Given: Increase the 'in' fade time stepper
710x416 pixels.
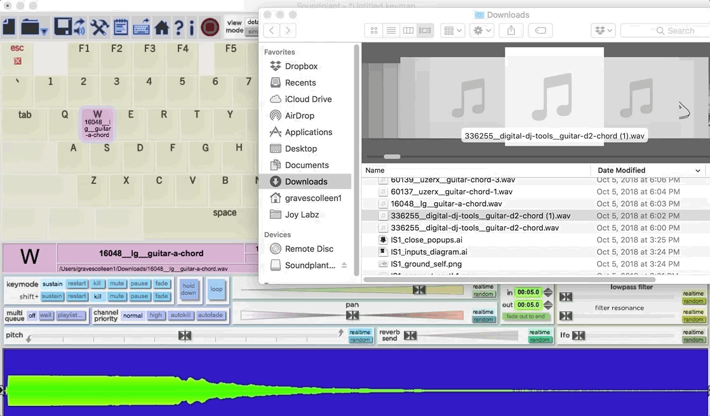Looking at the screenshot, I should coord(548,290).
